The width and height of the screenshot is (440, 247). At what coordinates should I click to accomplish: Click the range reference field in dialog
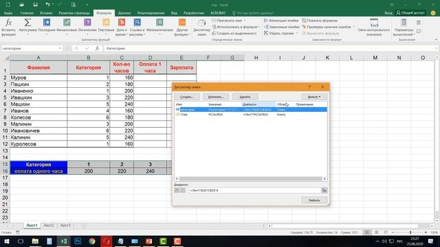pyautogui.click(x=254, y=190)
